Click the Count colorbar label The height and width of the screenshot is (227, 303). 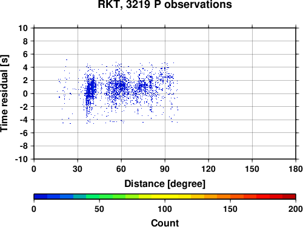165,223
